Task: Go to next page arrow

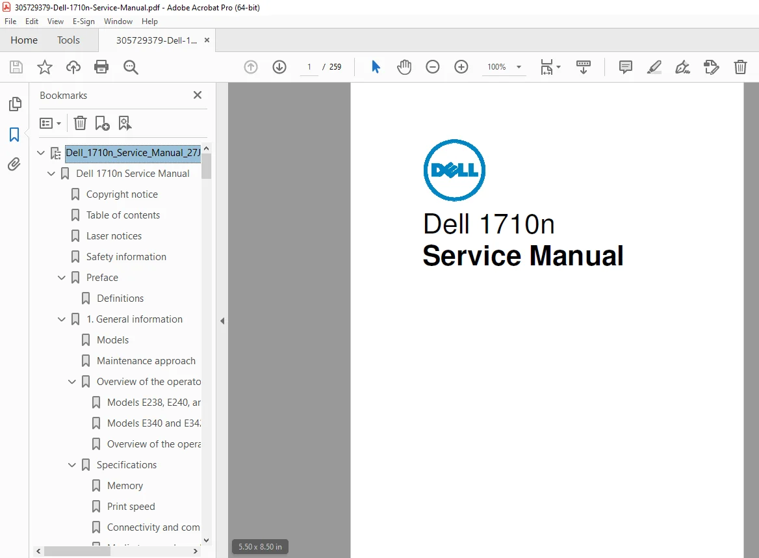Action: [279, 67]
